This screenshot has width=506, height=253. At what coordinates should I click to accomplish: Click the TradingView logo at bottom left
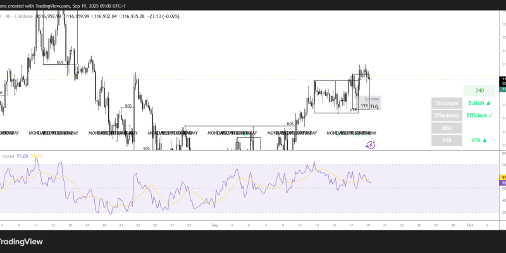25,241
